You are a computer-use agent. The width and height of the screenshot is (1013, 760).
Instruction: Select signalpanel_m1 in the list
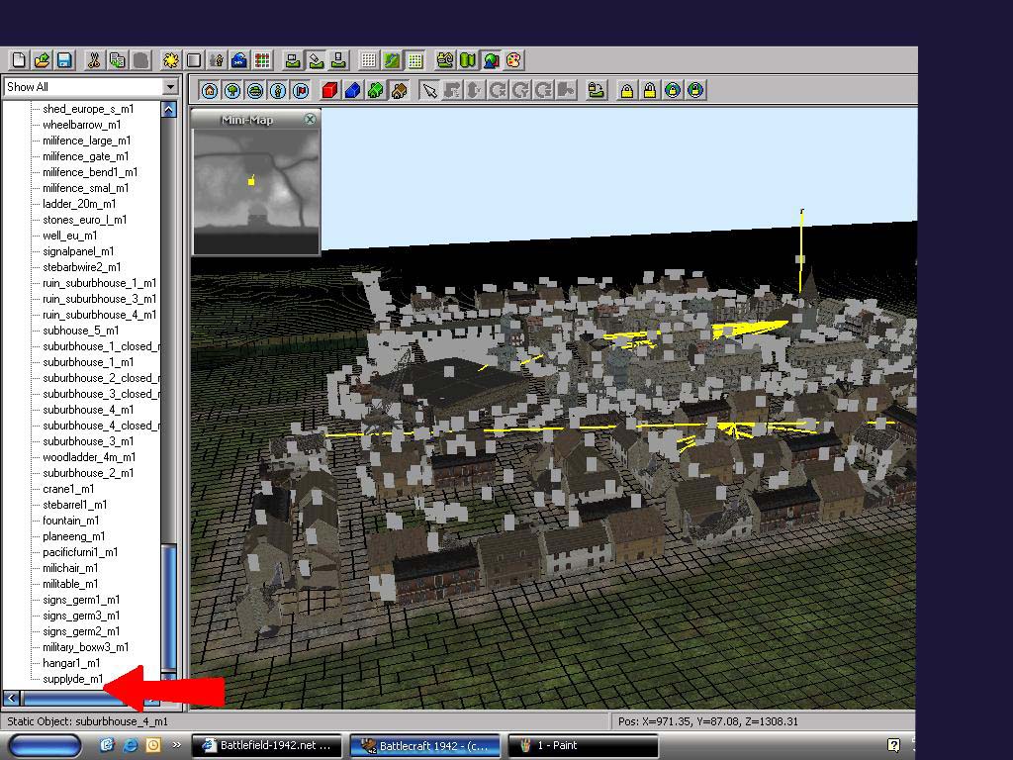78,251
